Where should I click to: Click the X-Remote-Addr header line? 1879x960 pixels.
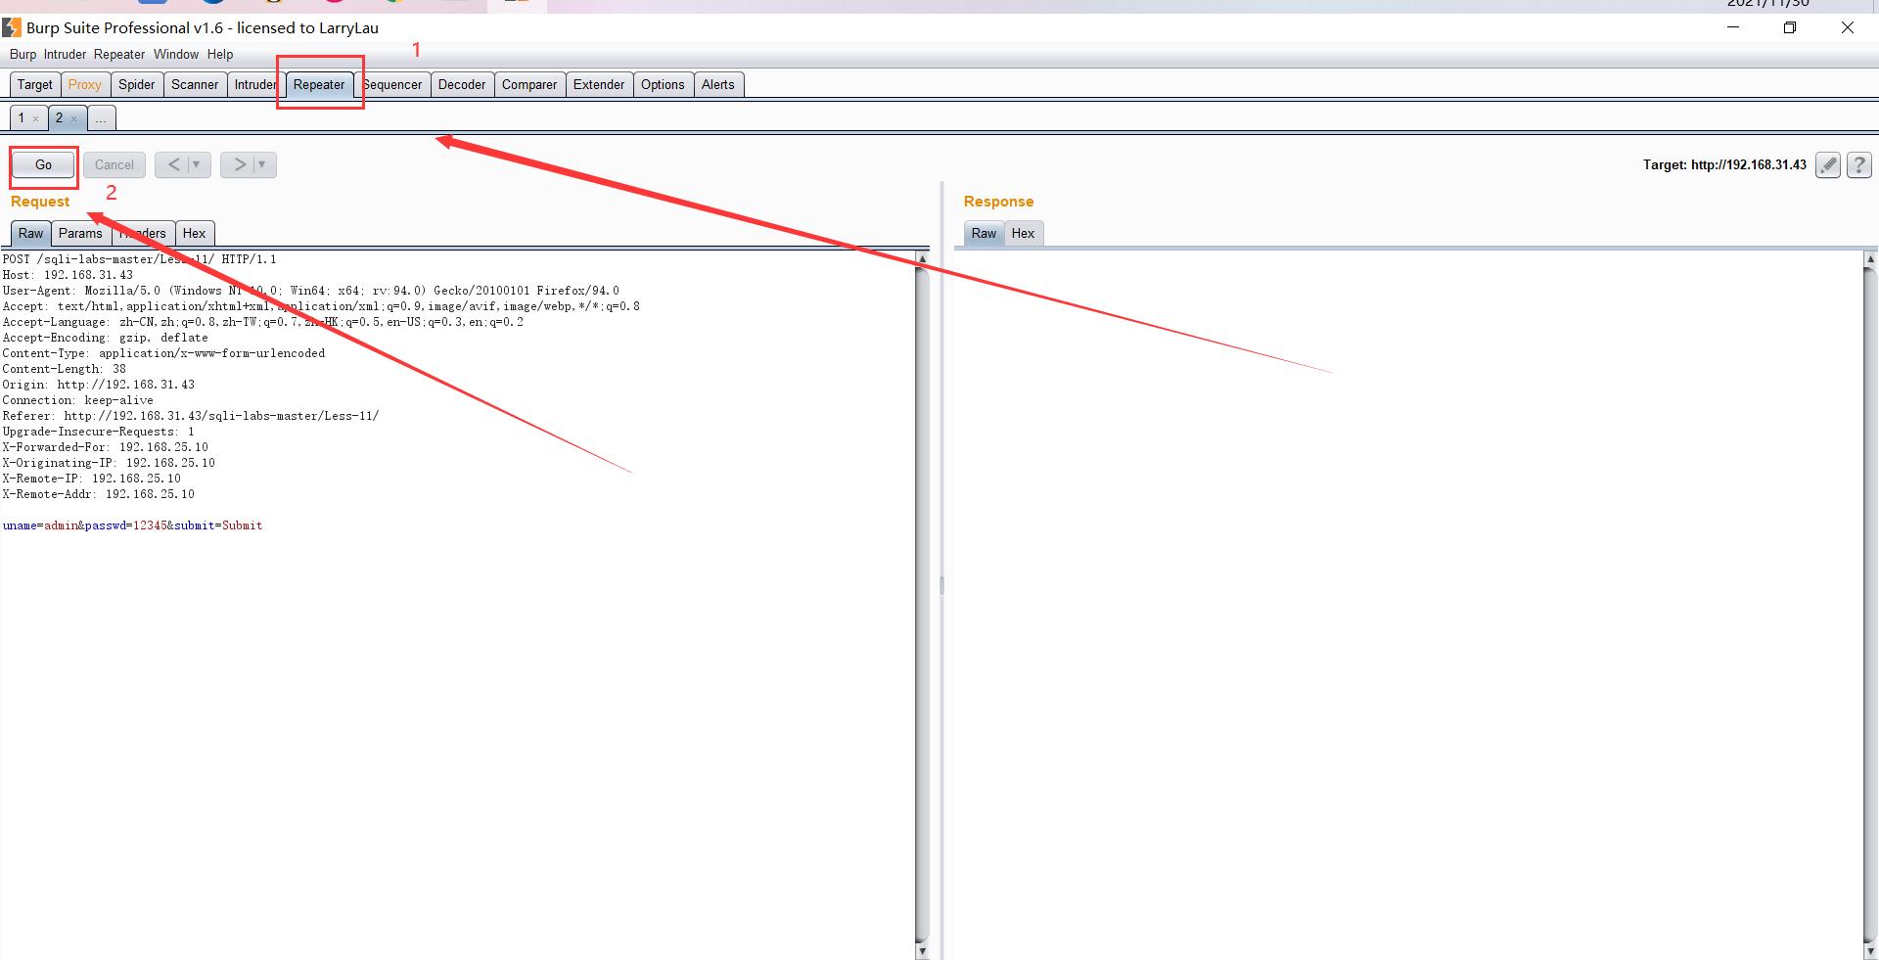pos(98,494)
